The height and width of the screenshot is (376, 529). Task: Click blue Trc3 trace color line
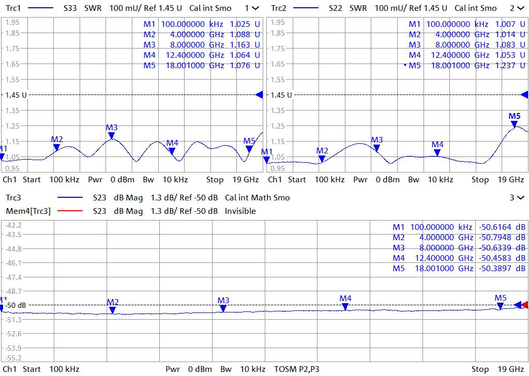tap(70, 197)
